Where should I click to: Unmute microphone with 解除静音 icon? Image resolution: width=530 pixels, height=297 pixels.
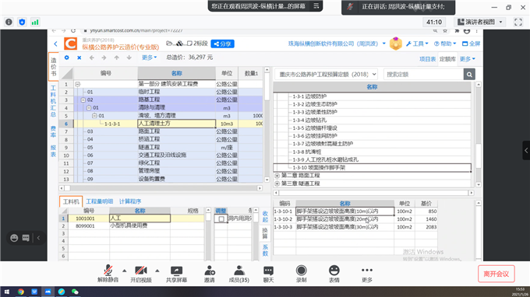tap(108, 274)
